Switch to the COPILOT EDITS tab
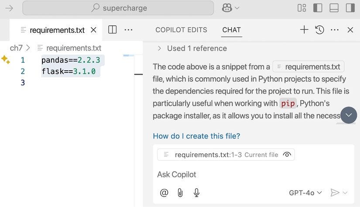This screenshot has width=360, height=207. point(181,30)
